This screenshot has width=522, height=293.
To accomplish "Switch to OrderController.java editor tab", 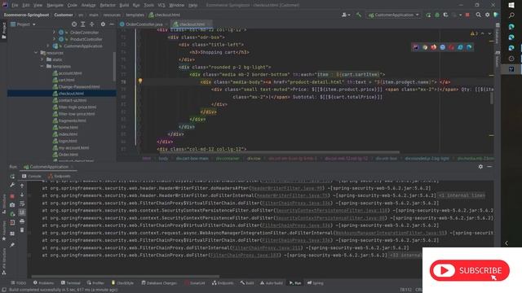I will 144,24.
